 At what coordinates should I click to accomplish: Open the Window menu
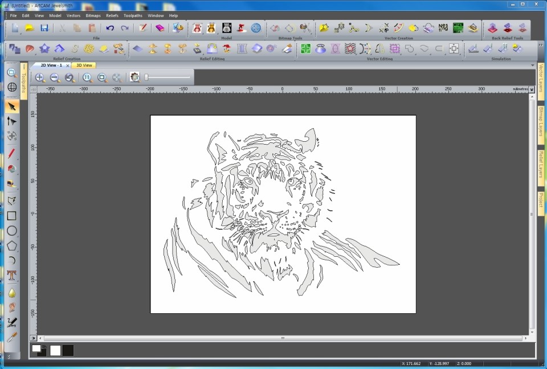click(156, 16)
